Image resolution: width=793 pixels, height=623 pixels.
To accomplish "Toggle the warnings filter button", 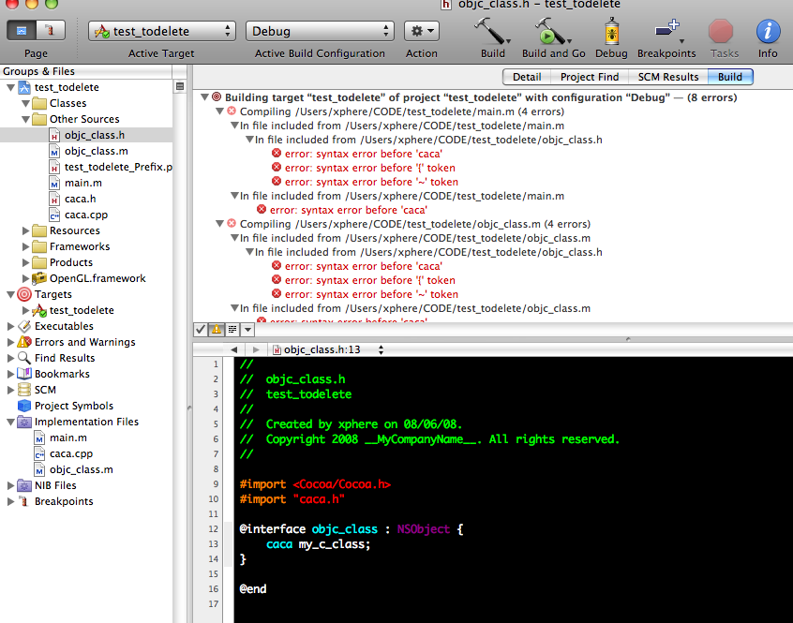I will pyautogui.click(x=217, y=330).
